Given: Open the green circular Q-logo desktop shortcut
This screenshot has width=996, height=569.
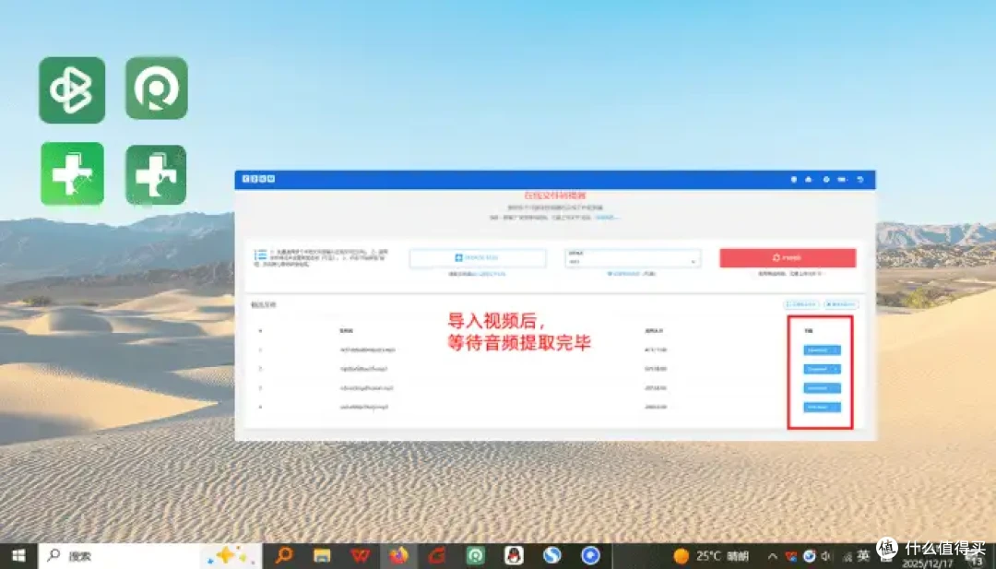Looking at the screenshot, I should tap(156, 89).
